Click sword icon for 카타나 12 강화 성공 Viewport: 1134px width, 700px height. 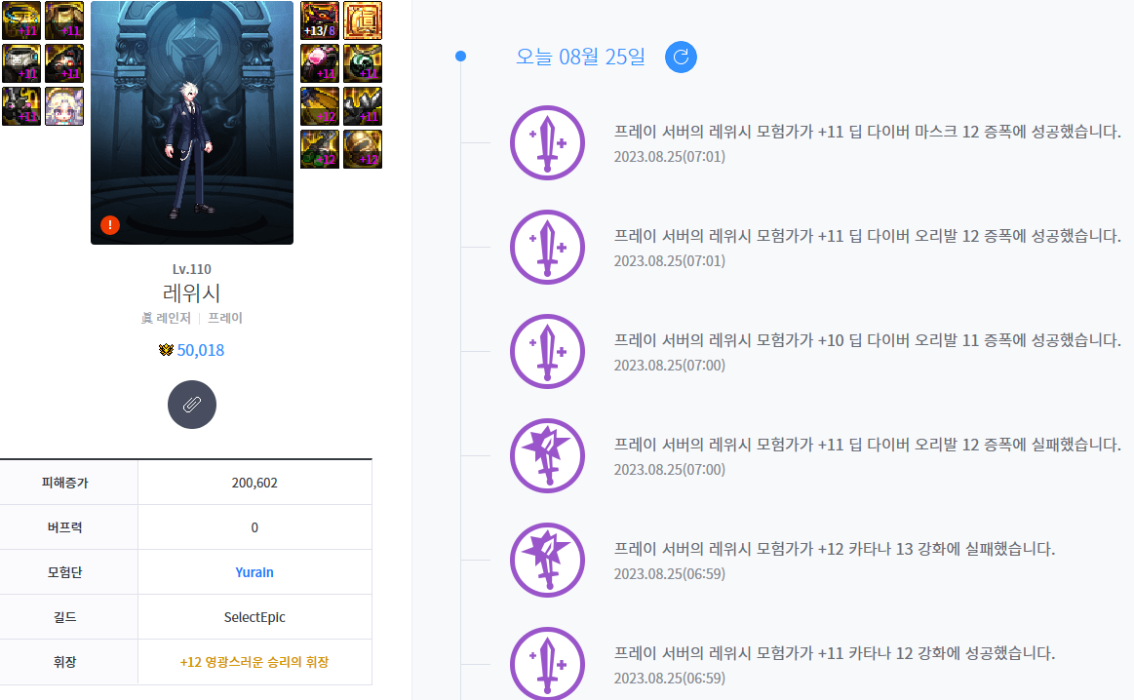[547, 664]
